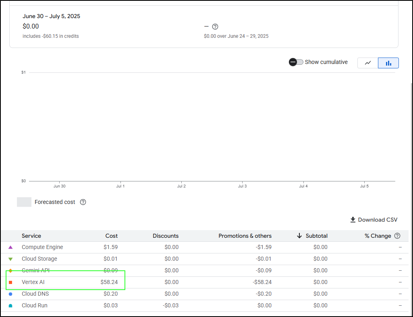Sort by Subtotal column header
This screenshot has height=317, width=413.
317,236
